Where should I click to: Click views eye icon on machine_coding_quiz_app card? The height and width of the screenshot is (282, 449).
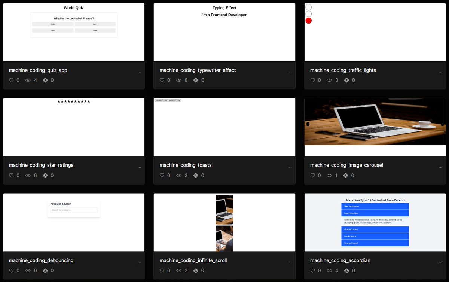(x=28, y=80)
